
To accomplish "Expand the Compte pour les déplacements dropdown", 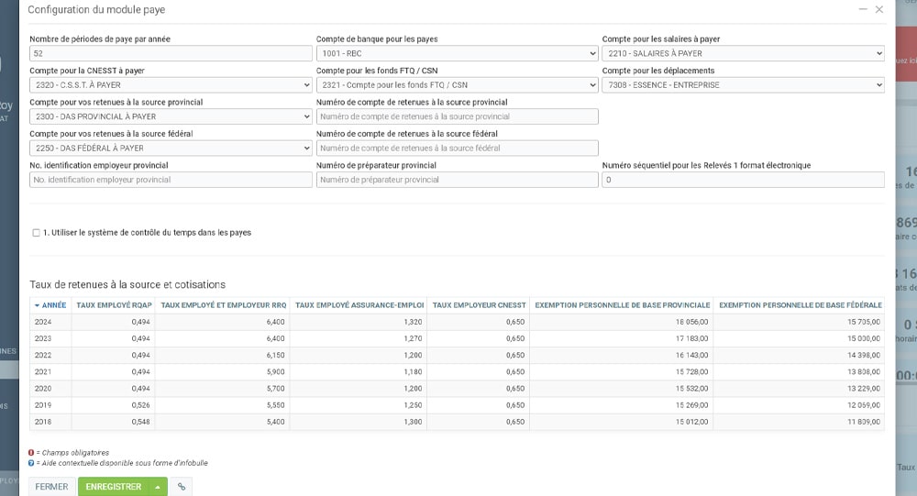I will [743, 85].
